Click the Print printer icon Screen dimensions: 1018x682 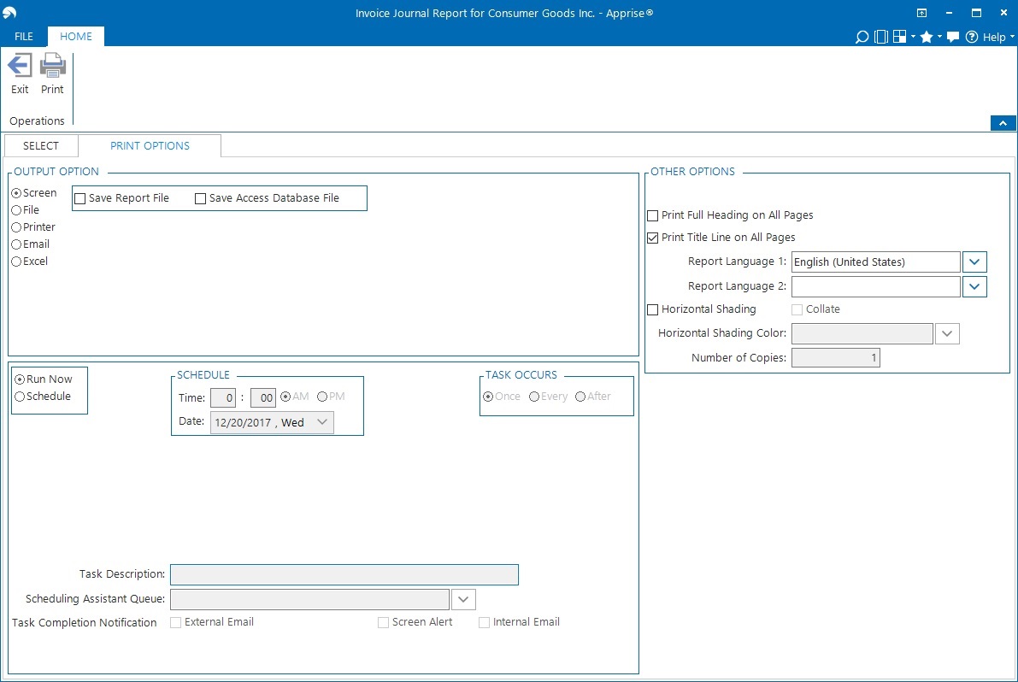(x=53, y=66)
